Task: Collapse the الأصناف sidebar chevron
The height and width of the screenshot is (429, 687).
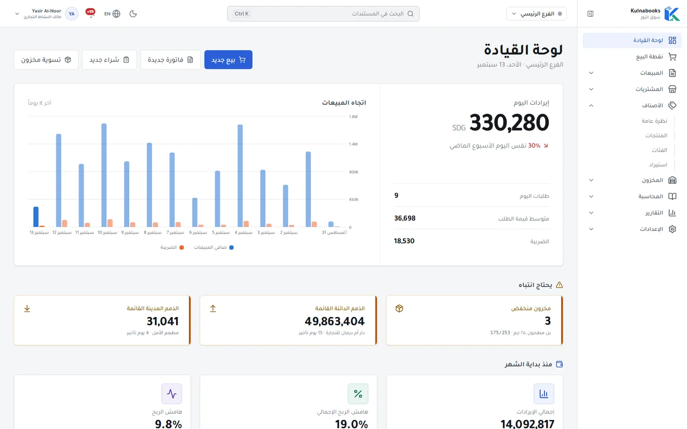Action: [591, 105]
